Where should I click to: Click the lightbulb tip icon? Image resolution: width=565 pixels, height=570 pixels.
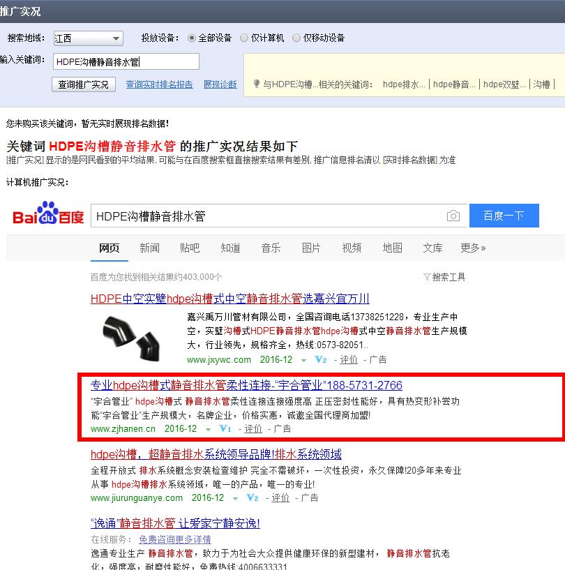[x=256, y=84]
